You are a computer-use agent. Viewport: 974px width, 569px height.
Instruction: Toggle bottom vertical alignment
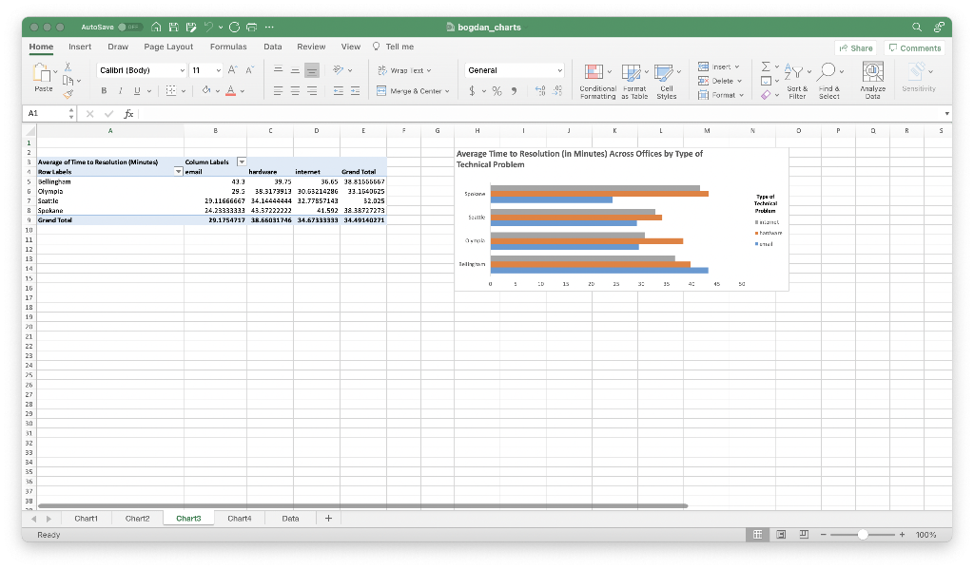312,70
